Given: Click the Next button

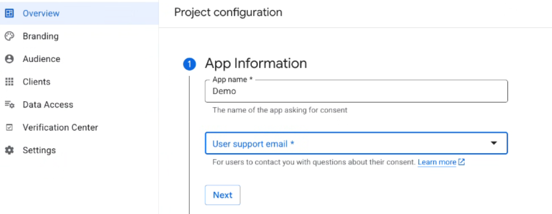Looking at the screenshot, I should pos(223,195).
